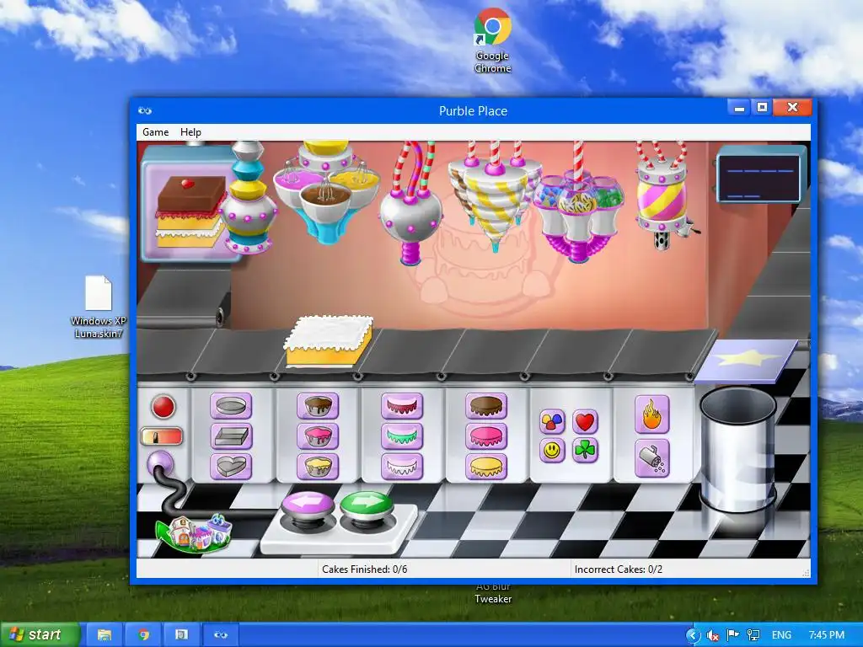
Task: Open the start menu button
Action: (x=40, y=635)
